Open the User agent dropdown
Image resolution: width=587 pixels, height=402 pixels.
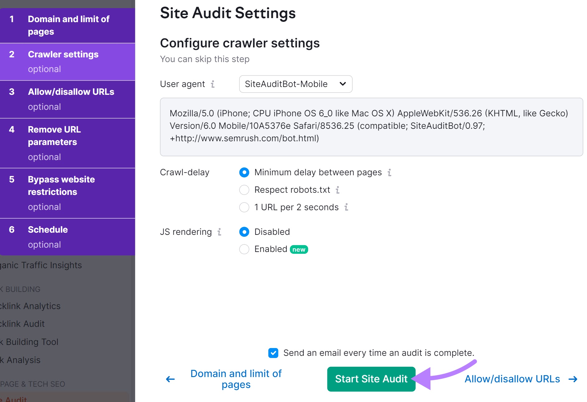(295, 84)
